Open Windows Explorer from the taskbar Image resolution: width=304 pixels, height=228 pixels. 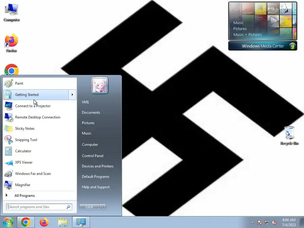pyautogui.click(x=63, y=222)
